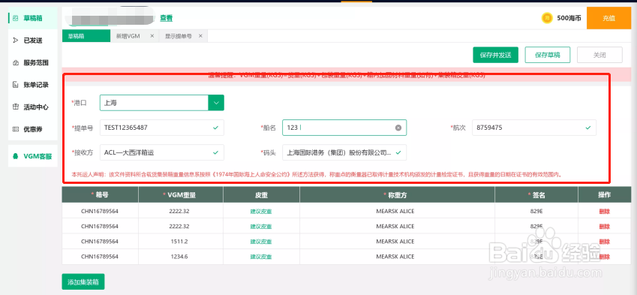This screenshot has width=637, height=295.
Task: Click 删除 in the 1234.6 row
Action: 605,257
